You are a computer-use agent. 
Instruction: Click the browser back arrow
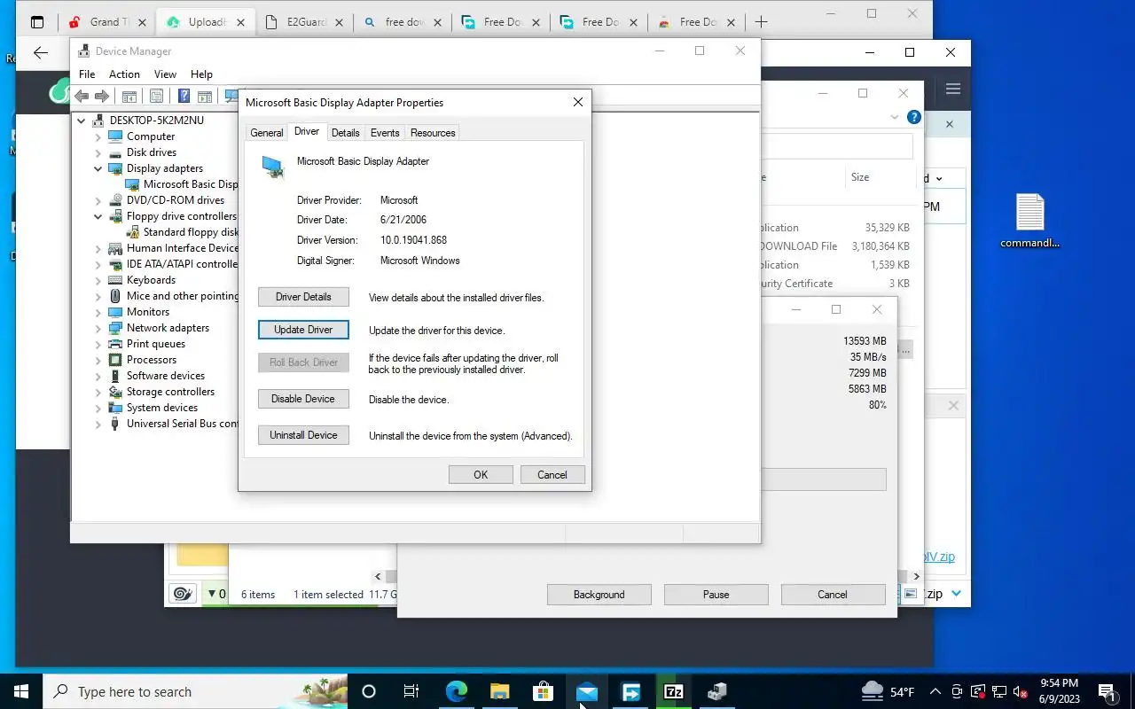point(41,53)
